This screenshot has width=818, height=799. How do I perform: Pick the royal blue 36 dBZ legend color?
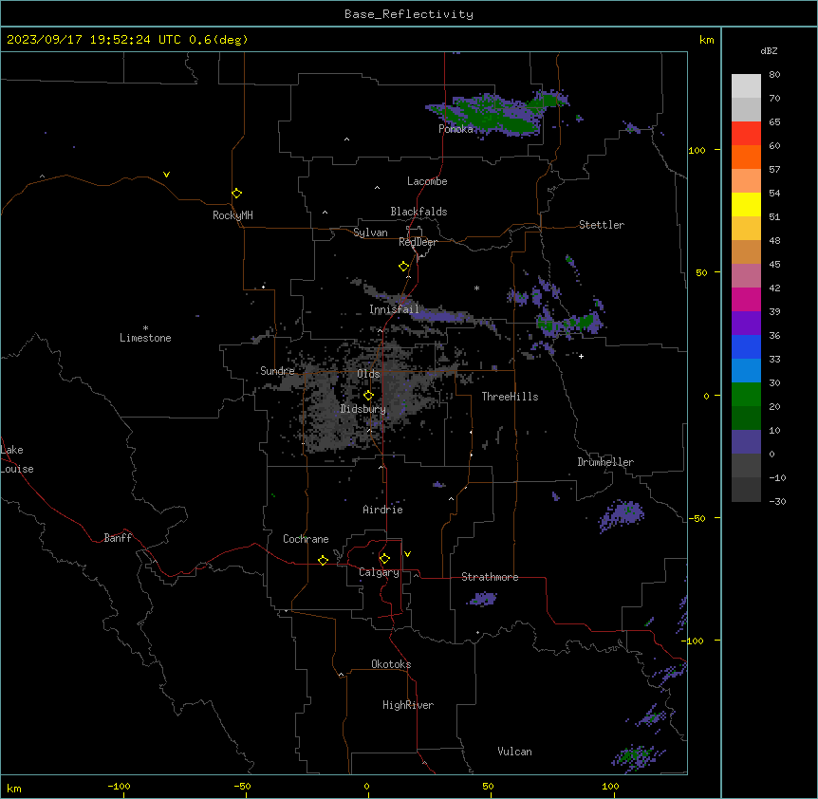[746, 346]
